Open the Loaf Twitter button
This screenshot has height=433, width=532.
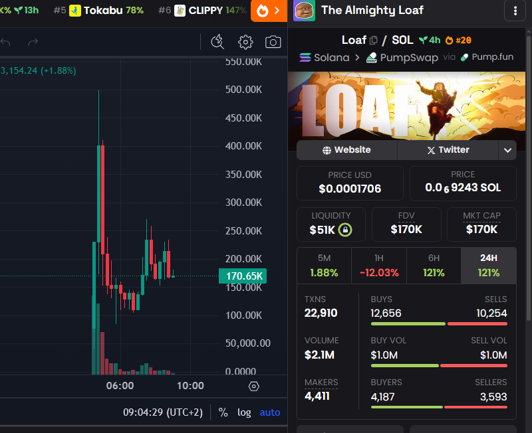[448, 149]
